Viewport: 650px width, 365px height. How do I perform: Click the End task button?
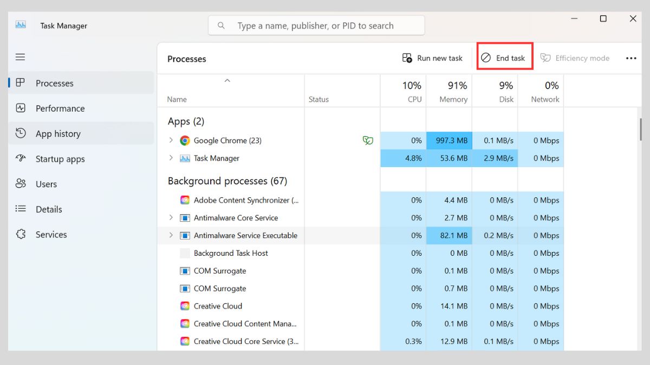[x=504, y=58]
